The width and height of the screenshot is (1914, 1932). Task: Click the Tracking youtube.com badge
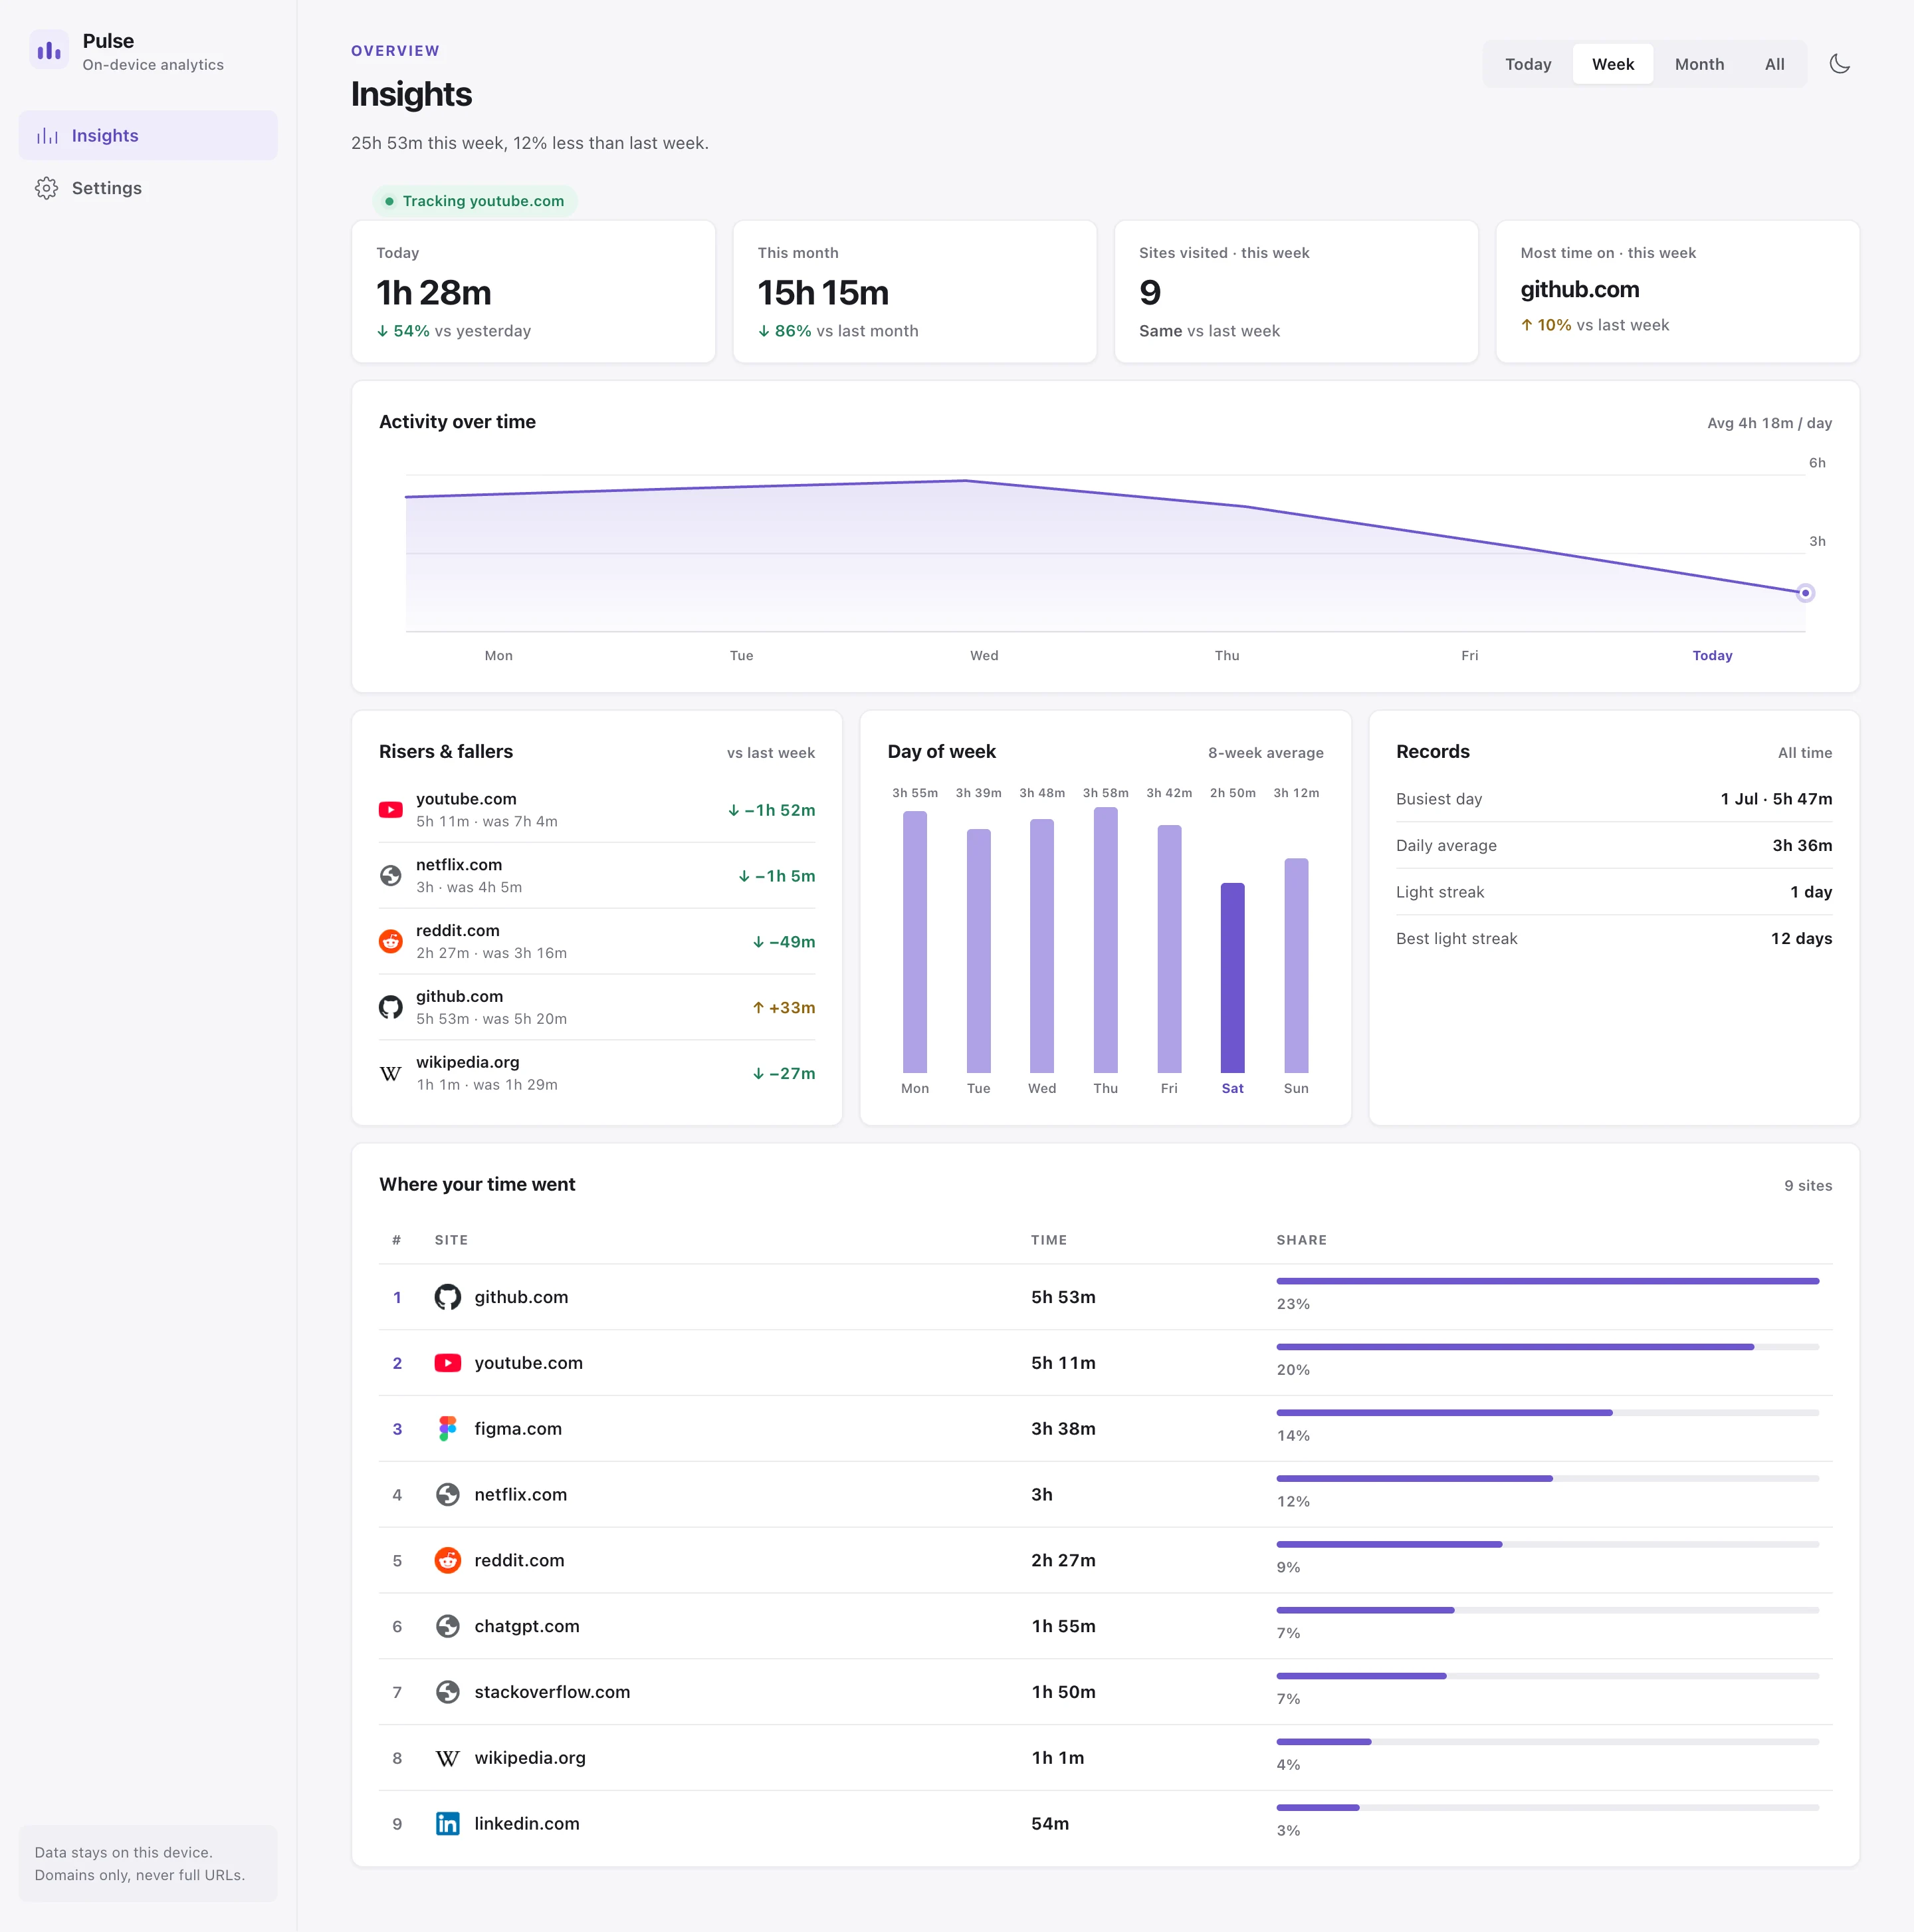pos(475,201)
